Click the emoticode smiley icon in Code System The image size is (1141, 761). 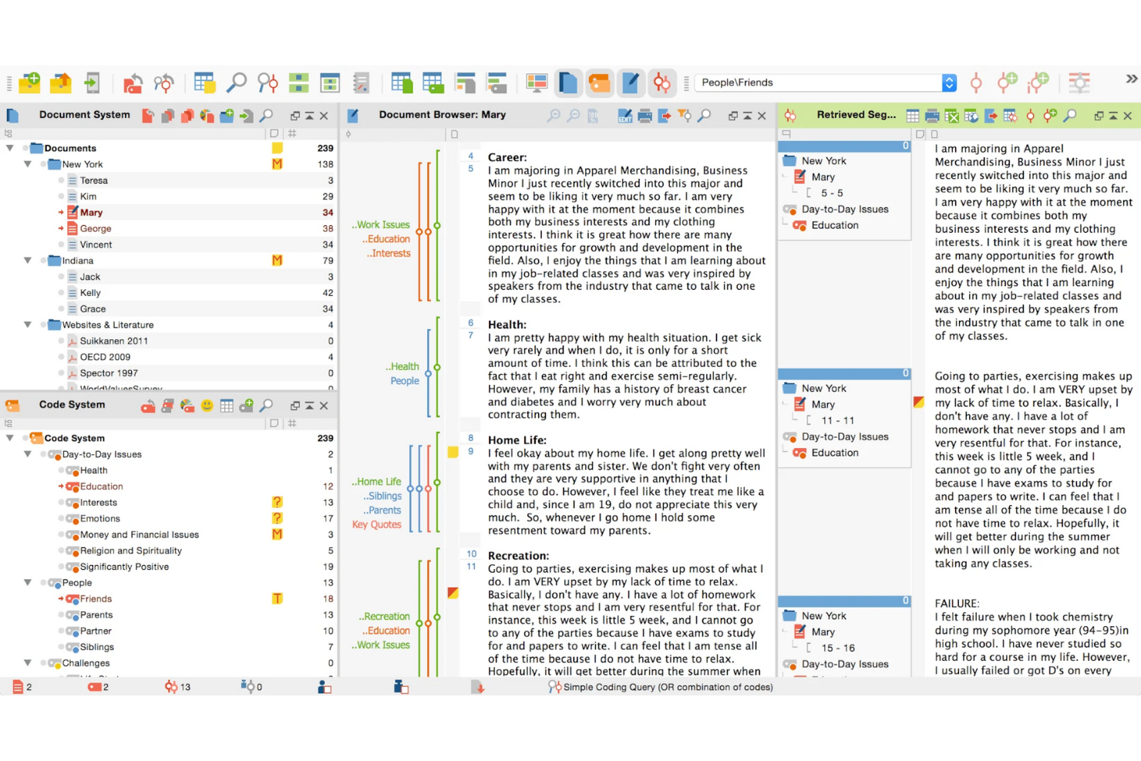point(207,405)
